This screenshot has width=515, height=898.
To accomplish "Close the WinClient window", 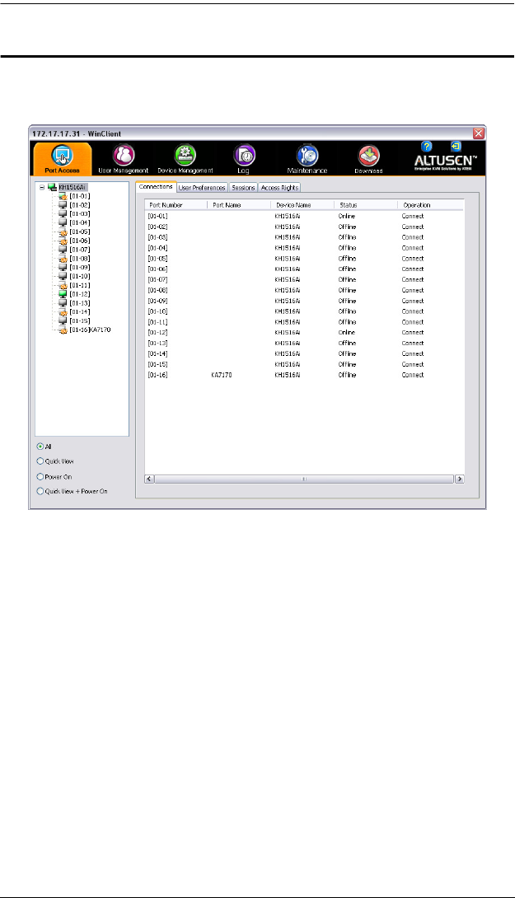I will click(x=479, y=133).
